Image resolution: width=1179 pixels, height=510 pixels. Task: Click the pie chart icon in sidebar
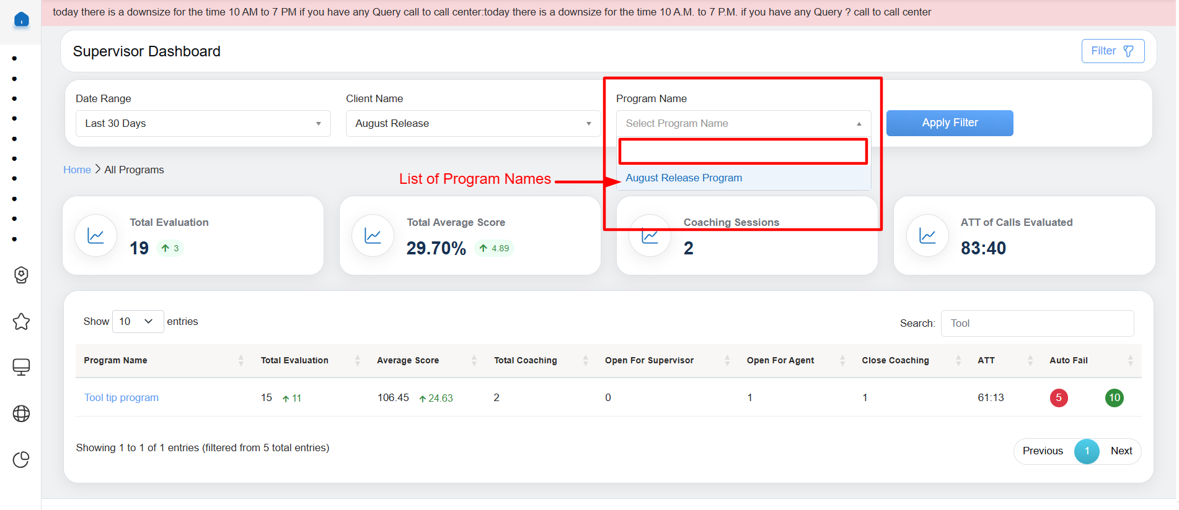tap(21, 459)
